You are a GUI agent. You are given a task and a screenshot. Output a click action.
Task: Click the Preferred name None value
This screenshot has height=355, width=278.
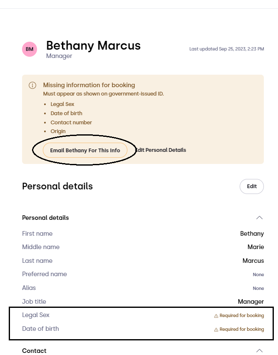click(258, 274)
